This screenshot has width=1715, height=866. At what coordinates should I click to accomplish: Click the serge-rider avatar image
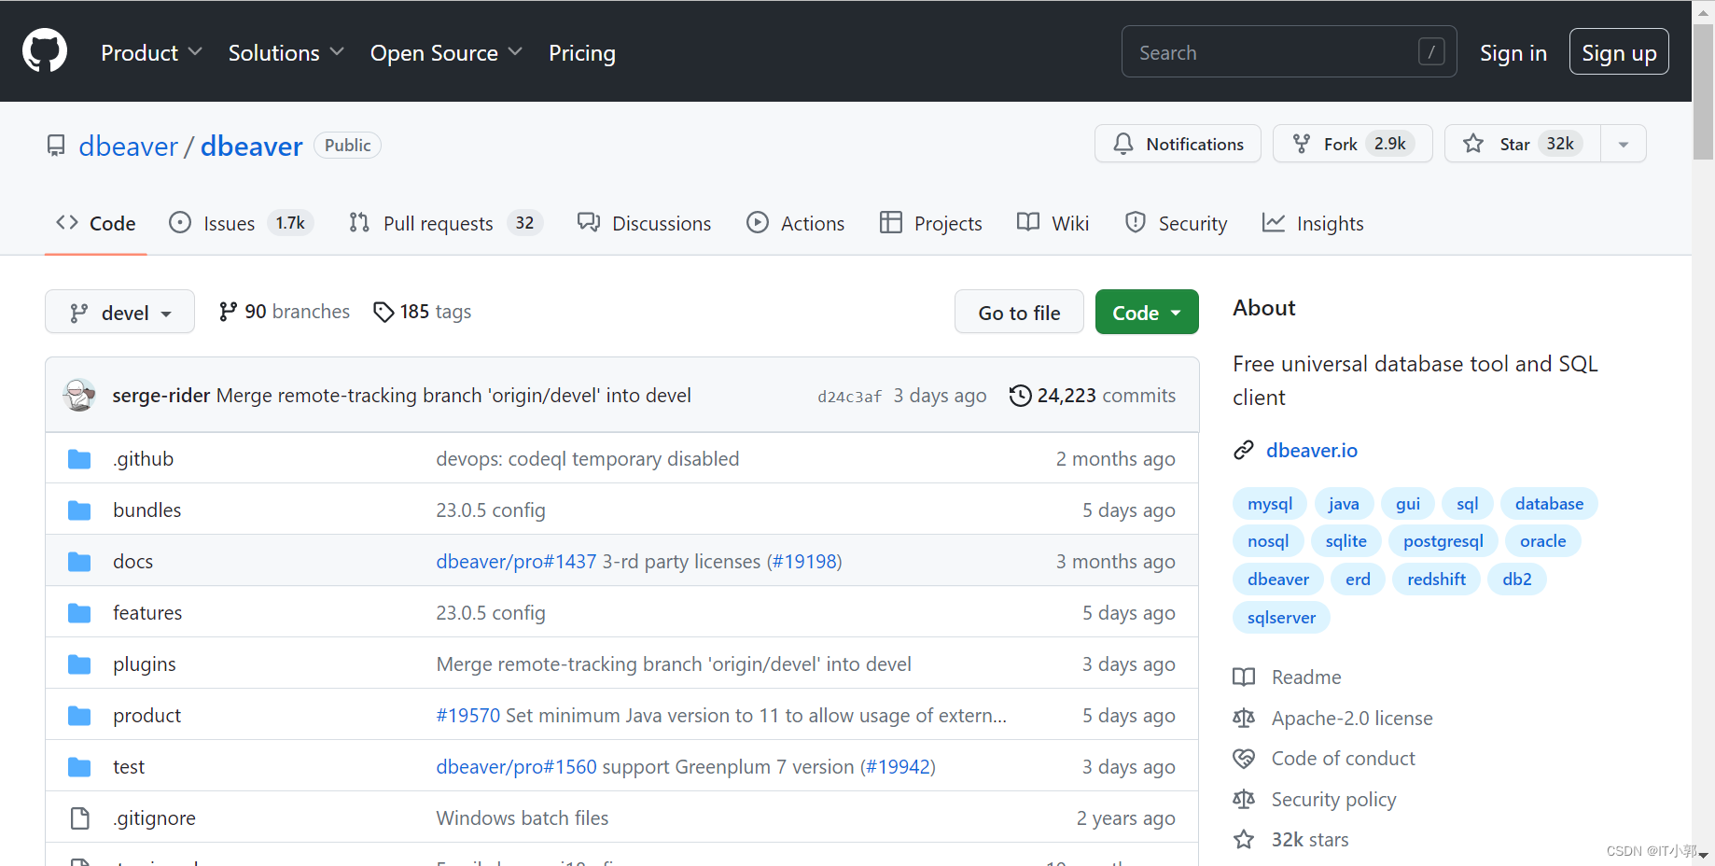pos(79,395)
